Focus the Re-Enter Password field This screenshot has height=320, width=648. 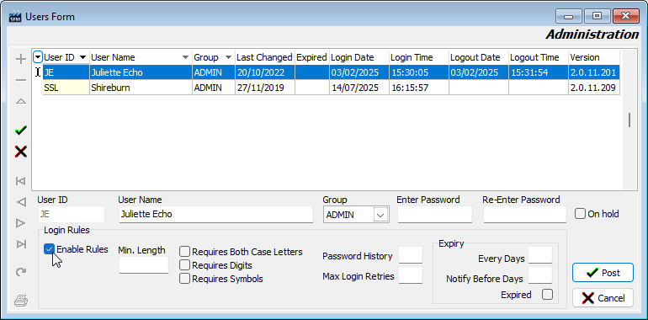[524, 215]
